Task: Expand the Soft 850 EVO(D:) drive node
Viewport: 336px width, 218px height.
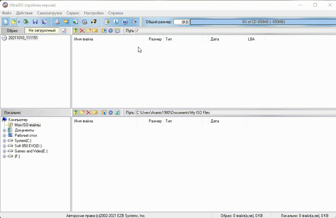Action: coord(4,146)
